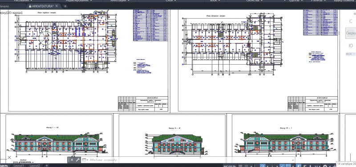This screenshot has width=356, height=167.
Task: Open the 1:1 annotation scale dropdown
Action: (x=317, y=166)
